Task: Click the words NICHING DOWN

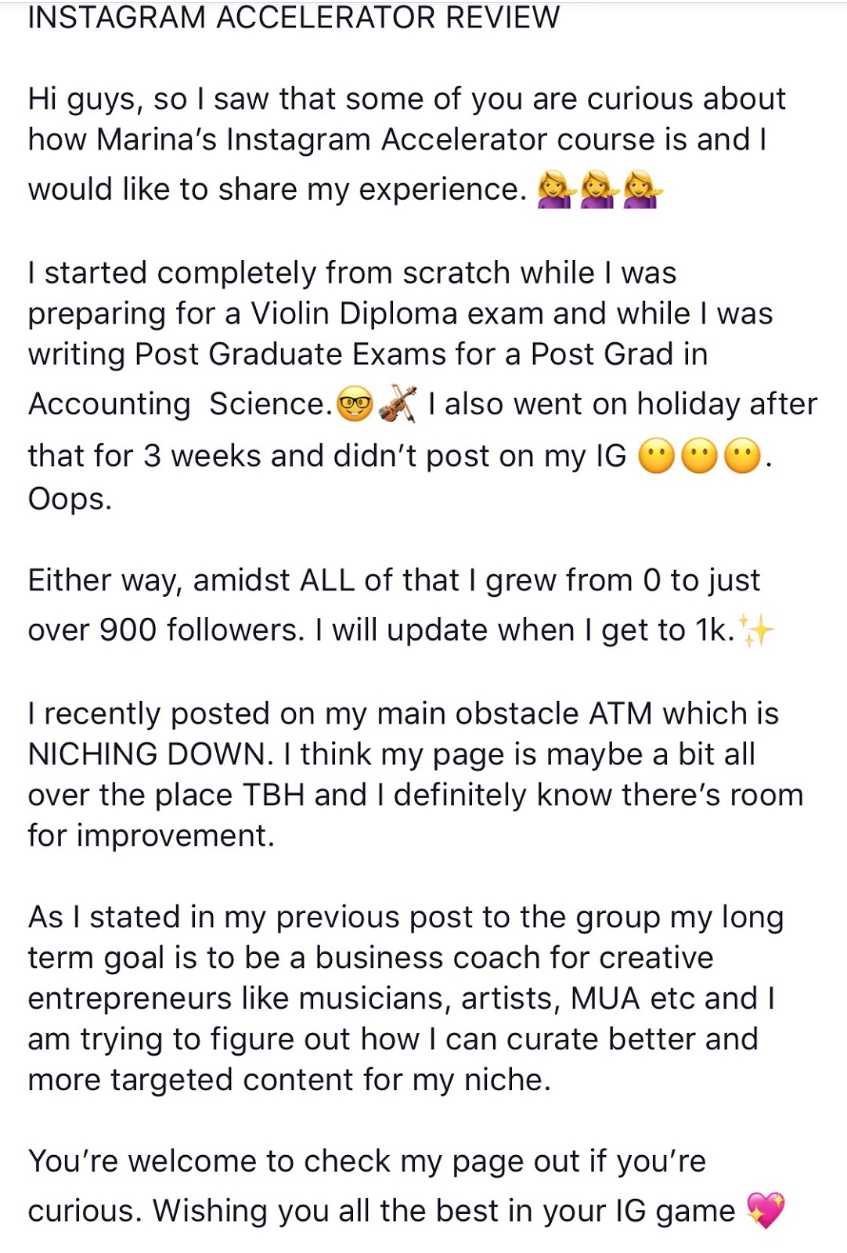Action: (150, 754)
